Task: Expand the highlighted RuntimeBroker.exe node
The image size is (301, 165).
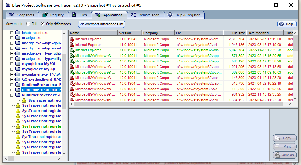Action: click(12, 90)
